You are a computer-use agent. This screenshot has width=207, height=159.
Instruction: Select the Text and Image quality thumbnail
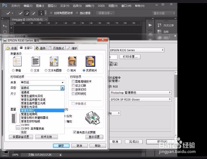[54, 61]
